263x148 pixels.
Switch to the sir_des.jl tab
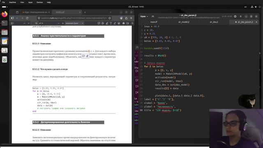(214, 22)
